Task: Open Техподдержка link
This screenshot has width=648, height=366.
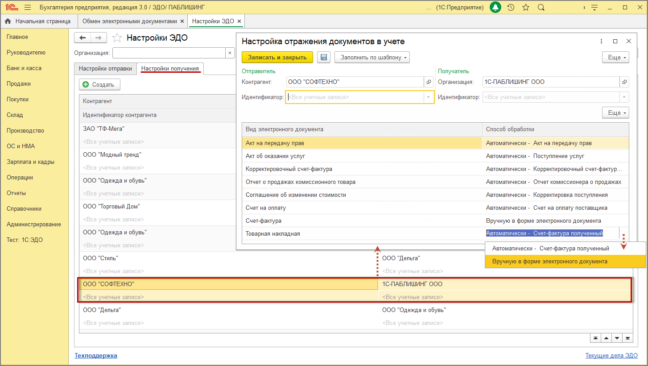Action: [x=95, y=356]
